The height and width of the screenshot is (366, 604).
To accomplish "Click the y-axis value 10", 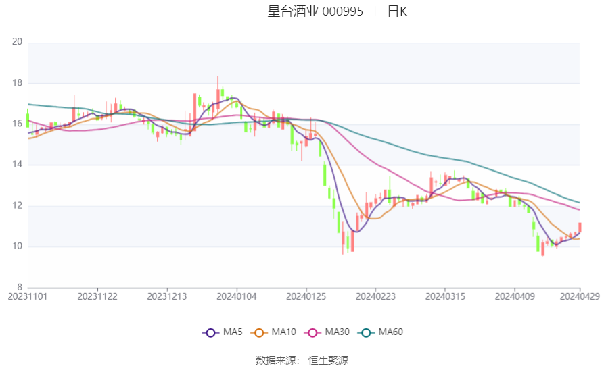I will click(x=17, y=246).
